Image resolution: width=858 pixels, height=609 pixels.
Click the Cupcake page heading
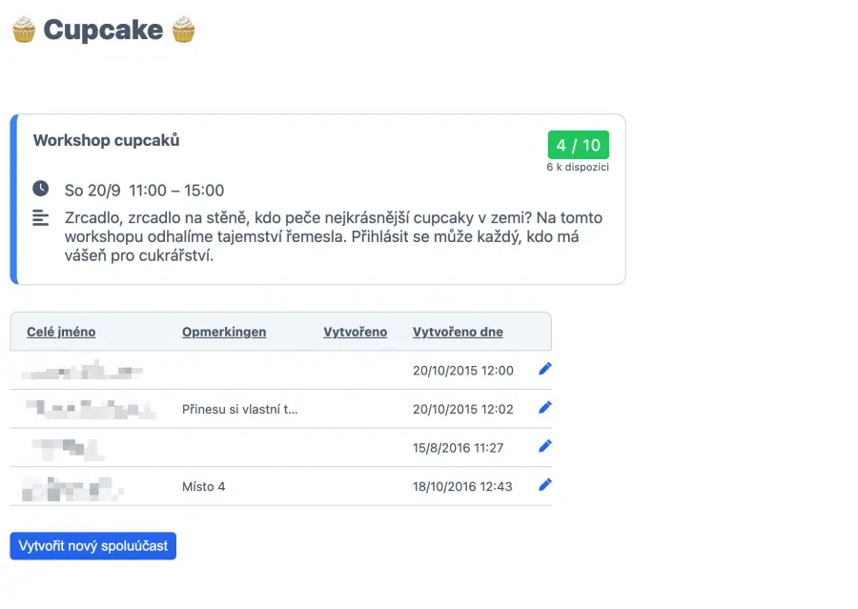tap(103, 30)
